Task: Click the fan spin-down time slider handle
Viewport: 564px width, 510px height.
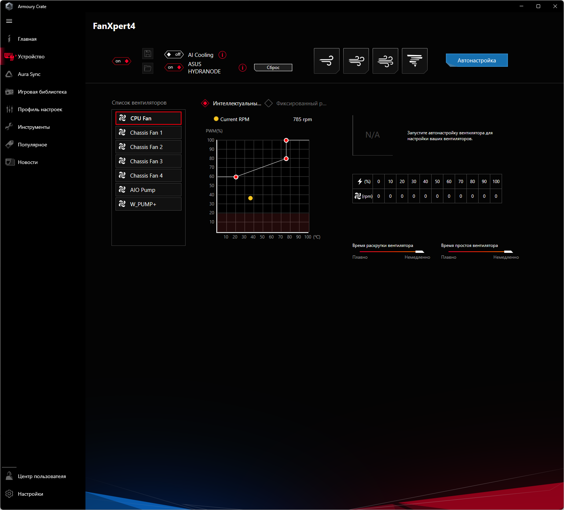Action: coord(509,252)
